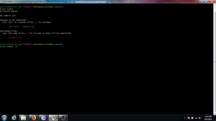Click the "Untracked files:" line

[x=9, y=31]
